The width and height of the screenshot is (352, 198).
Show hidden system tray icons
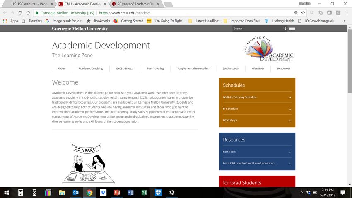coord(302,192)
